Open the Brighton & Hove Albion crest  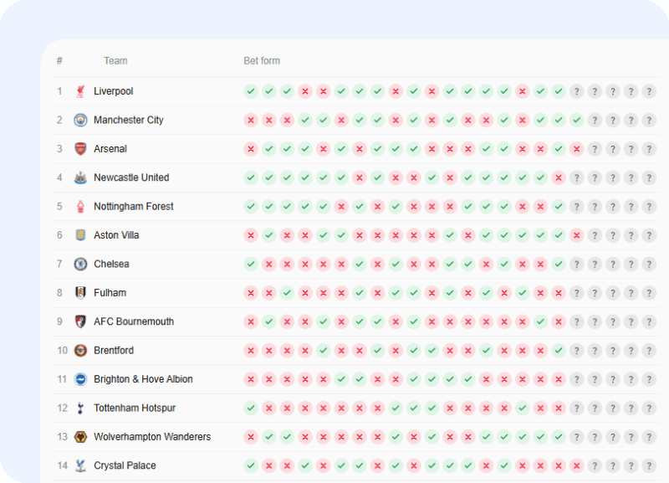pos(80,379)
